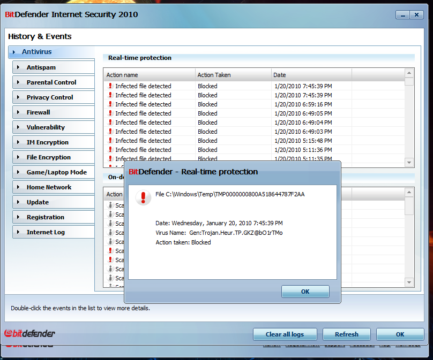
Task: Click the Clear all logs button
Action: point(285,334)
